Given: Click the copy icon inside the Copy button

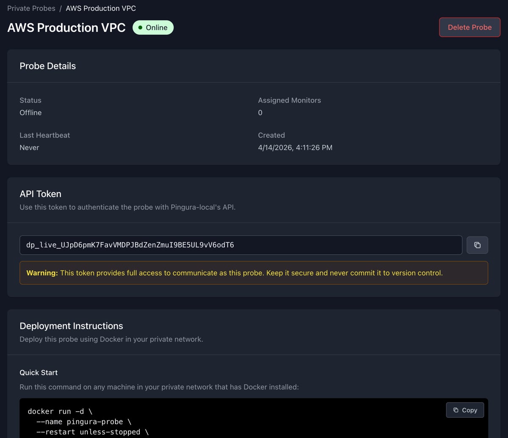Looking at the screenshot, I should (x=455, y=410).
